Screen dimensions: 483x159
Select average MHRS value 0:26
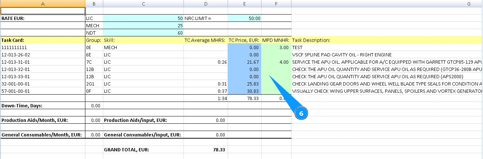[x=206, y=62]
